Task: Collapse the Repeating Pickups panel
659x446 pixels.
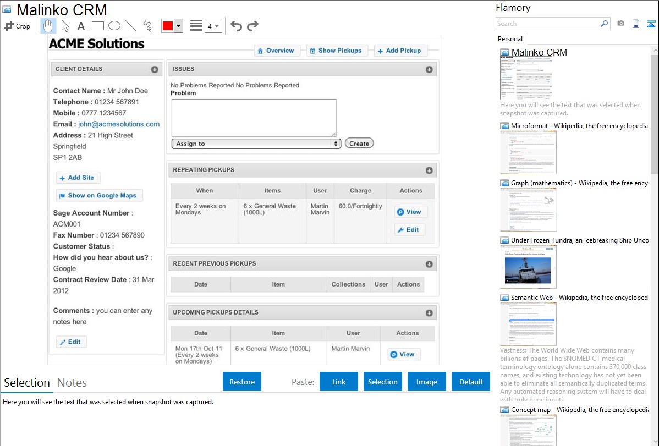Action: (x=429, y=170)
